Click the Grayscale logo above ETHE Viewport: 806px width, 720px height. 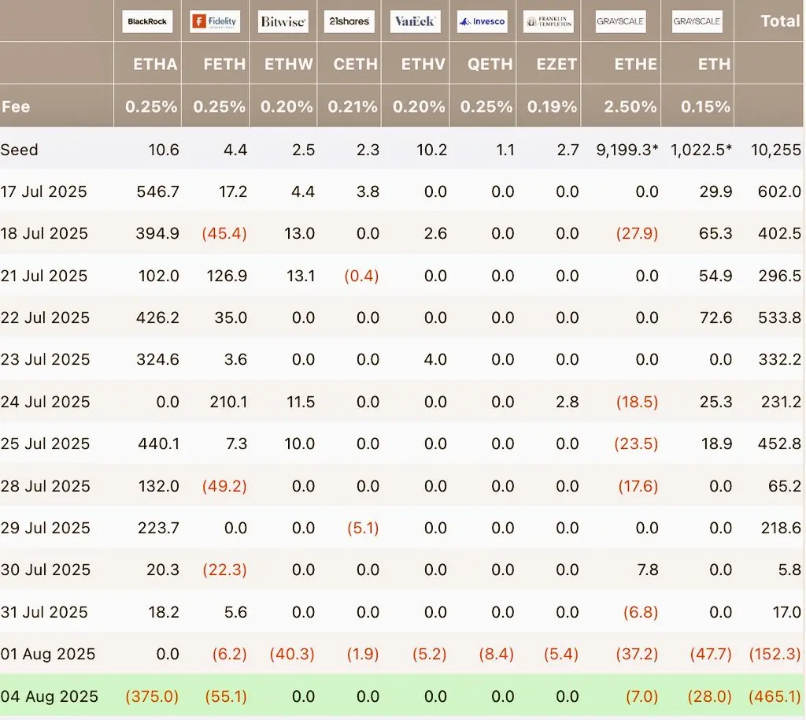tap(620, 21)
